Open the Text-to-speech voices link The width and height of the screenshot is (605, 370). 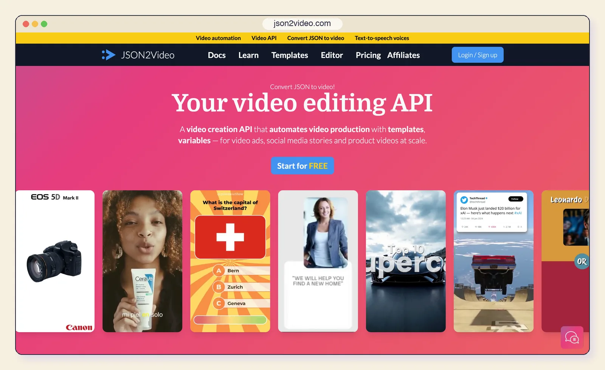tap(382, 38)
